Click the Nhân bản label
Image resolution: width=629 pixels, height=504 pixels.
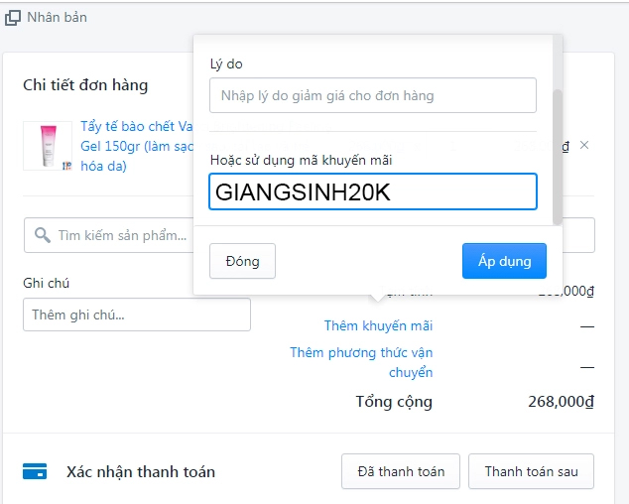click(57, 17)
